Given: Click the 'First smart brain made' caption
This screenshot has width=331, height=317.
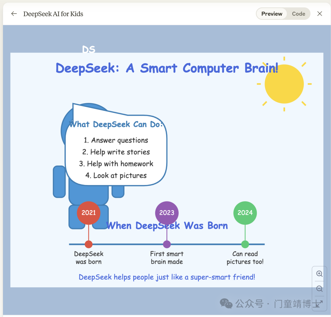Looking at the screenshot, I should [167, 258].
